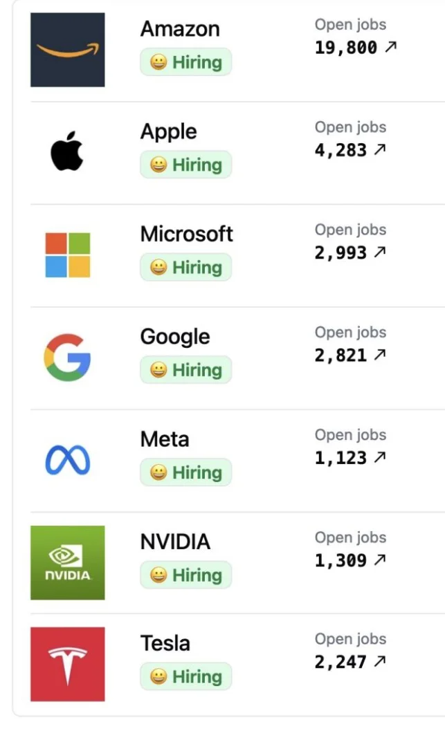Open the arrow icon beside Apple's 4,283 jobs

click(x=380, y=149)
